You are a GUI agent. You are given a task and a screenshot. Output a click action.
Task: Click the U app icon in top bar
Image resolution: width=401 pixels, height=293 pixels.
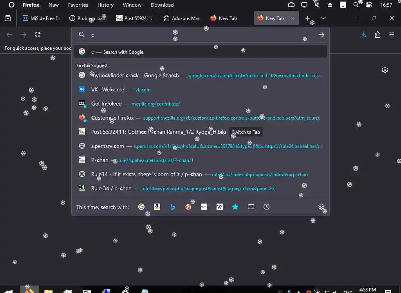pos(343,5)
